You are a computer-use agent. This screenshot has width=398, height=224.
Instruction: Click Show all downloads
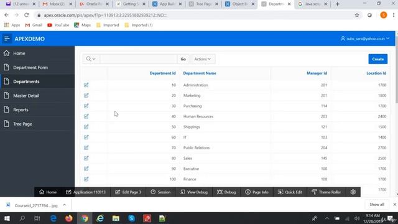(377, 205)
